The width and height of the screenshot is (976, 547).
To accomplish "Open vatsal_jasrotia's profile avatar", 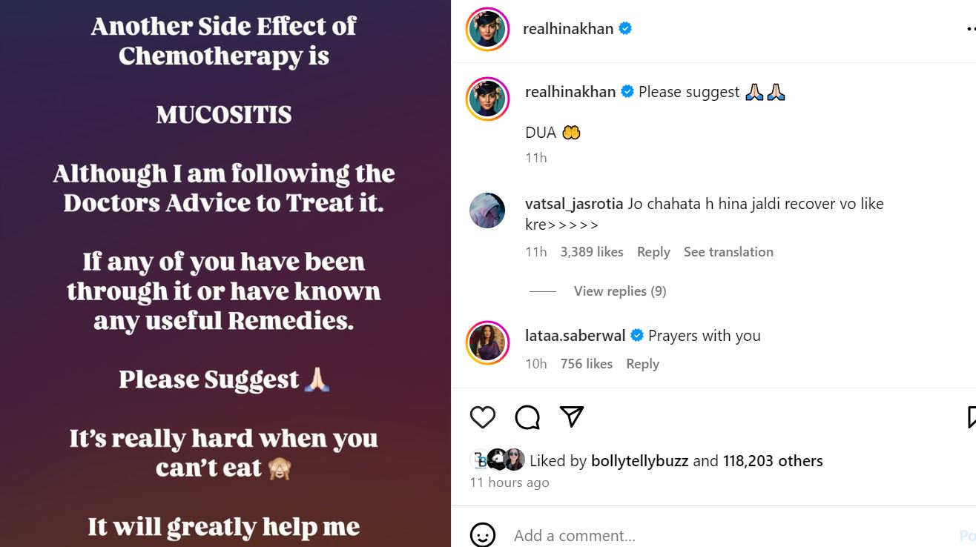I will (x=487, y=211).
